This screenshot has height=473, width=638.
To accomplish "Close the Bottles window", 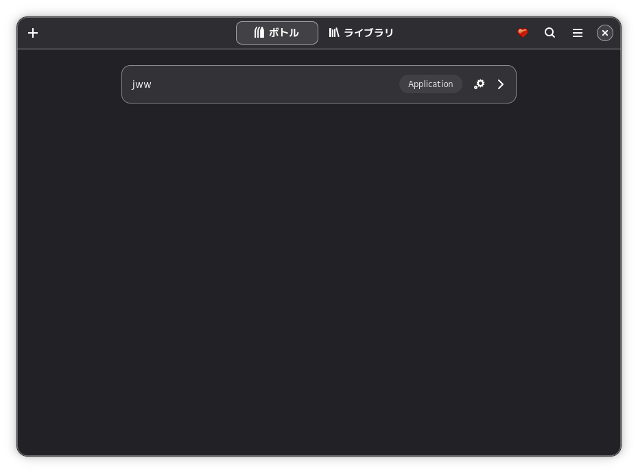I will (x=605, y=33).
